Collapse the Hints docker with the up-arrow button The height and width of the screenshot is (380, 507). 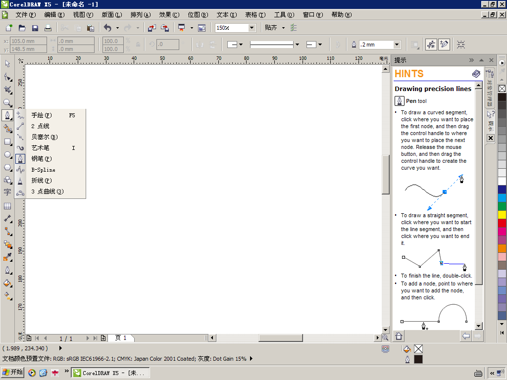(x=481, y=60)
